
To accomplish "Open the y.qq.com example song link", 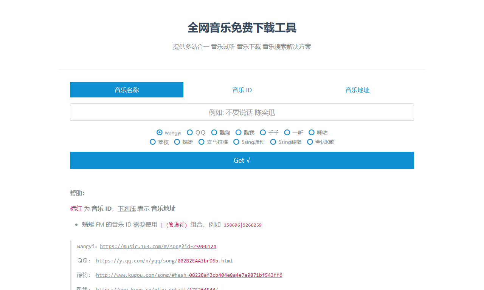I will [x=164, y=261].
